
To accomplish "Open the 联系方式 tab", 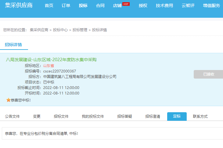I will tap(200, 117).
